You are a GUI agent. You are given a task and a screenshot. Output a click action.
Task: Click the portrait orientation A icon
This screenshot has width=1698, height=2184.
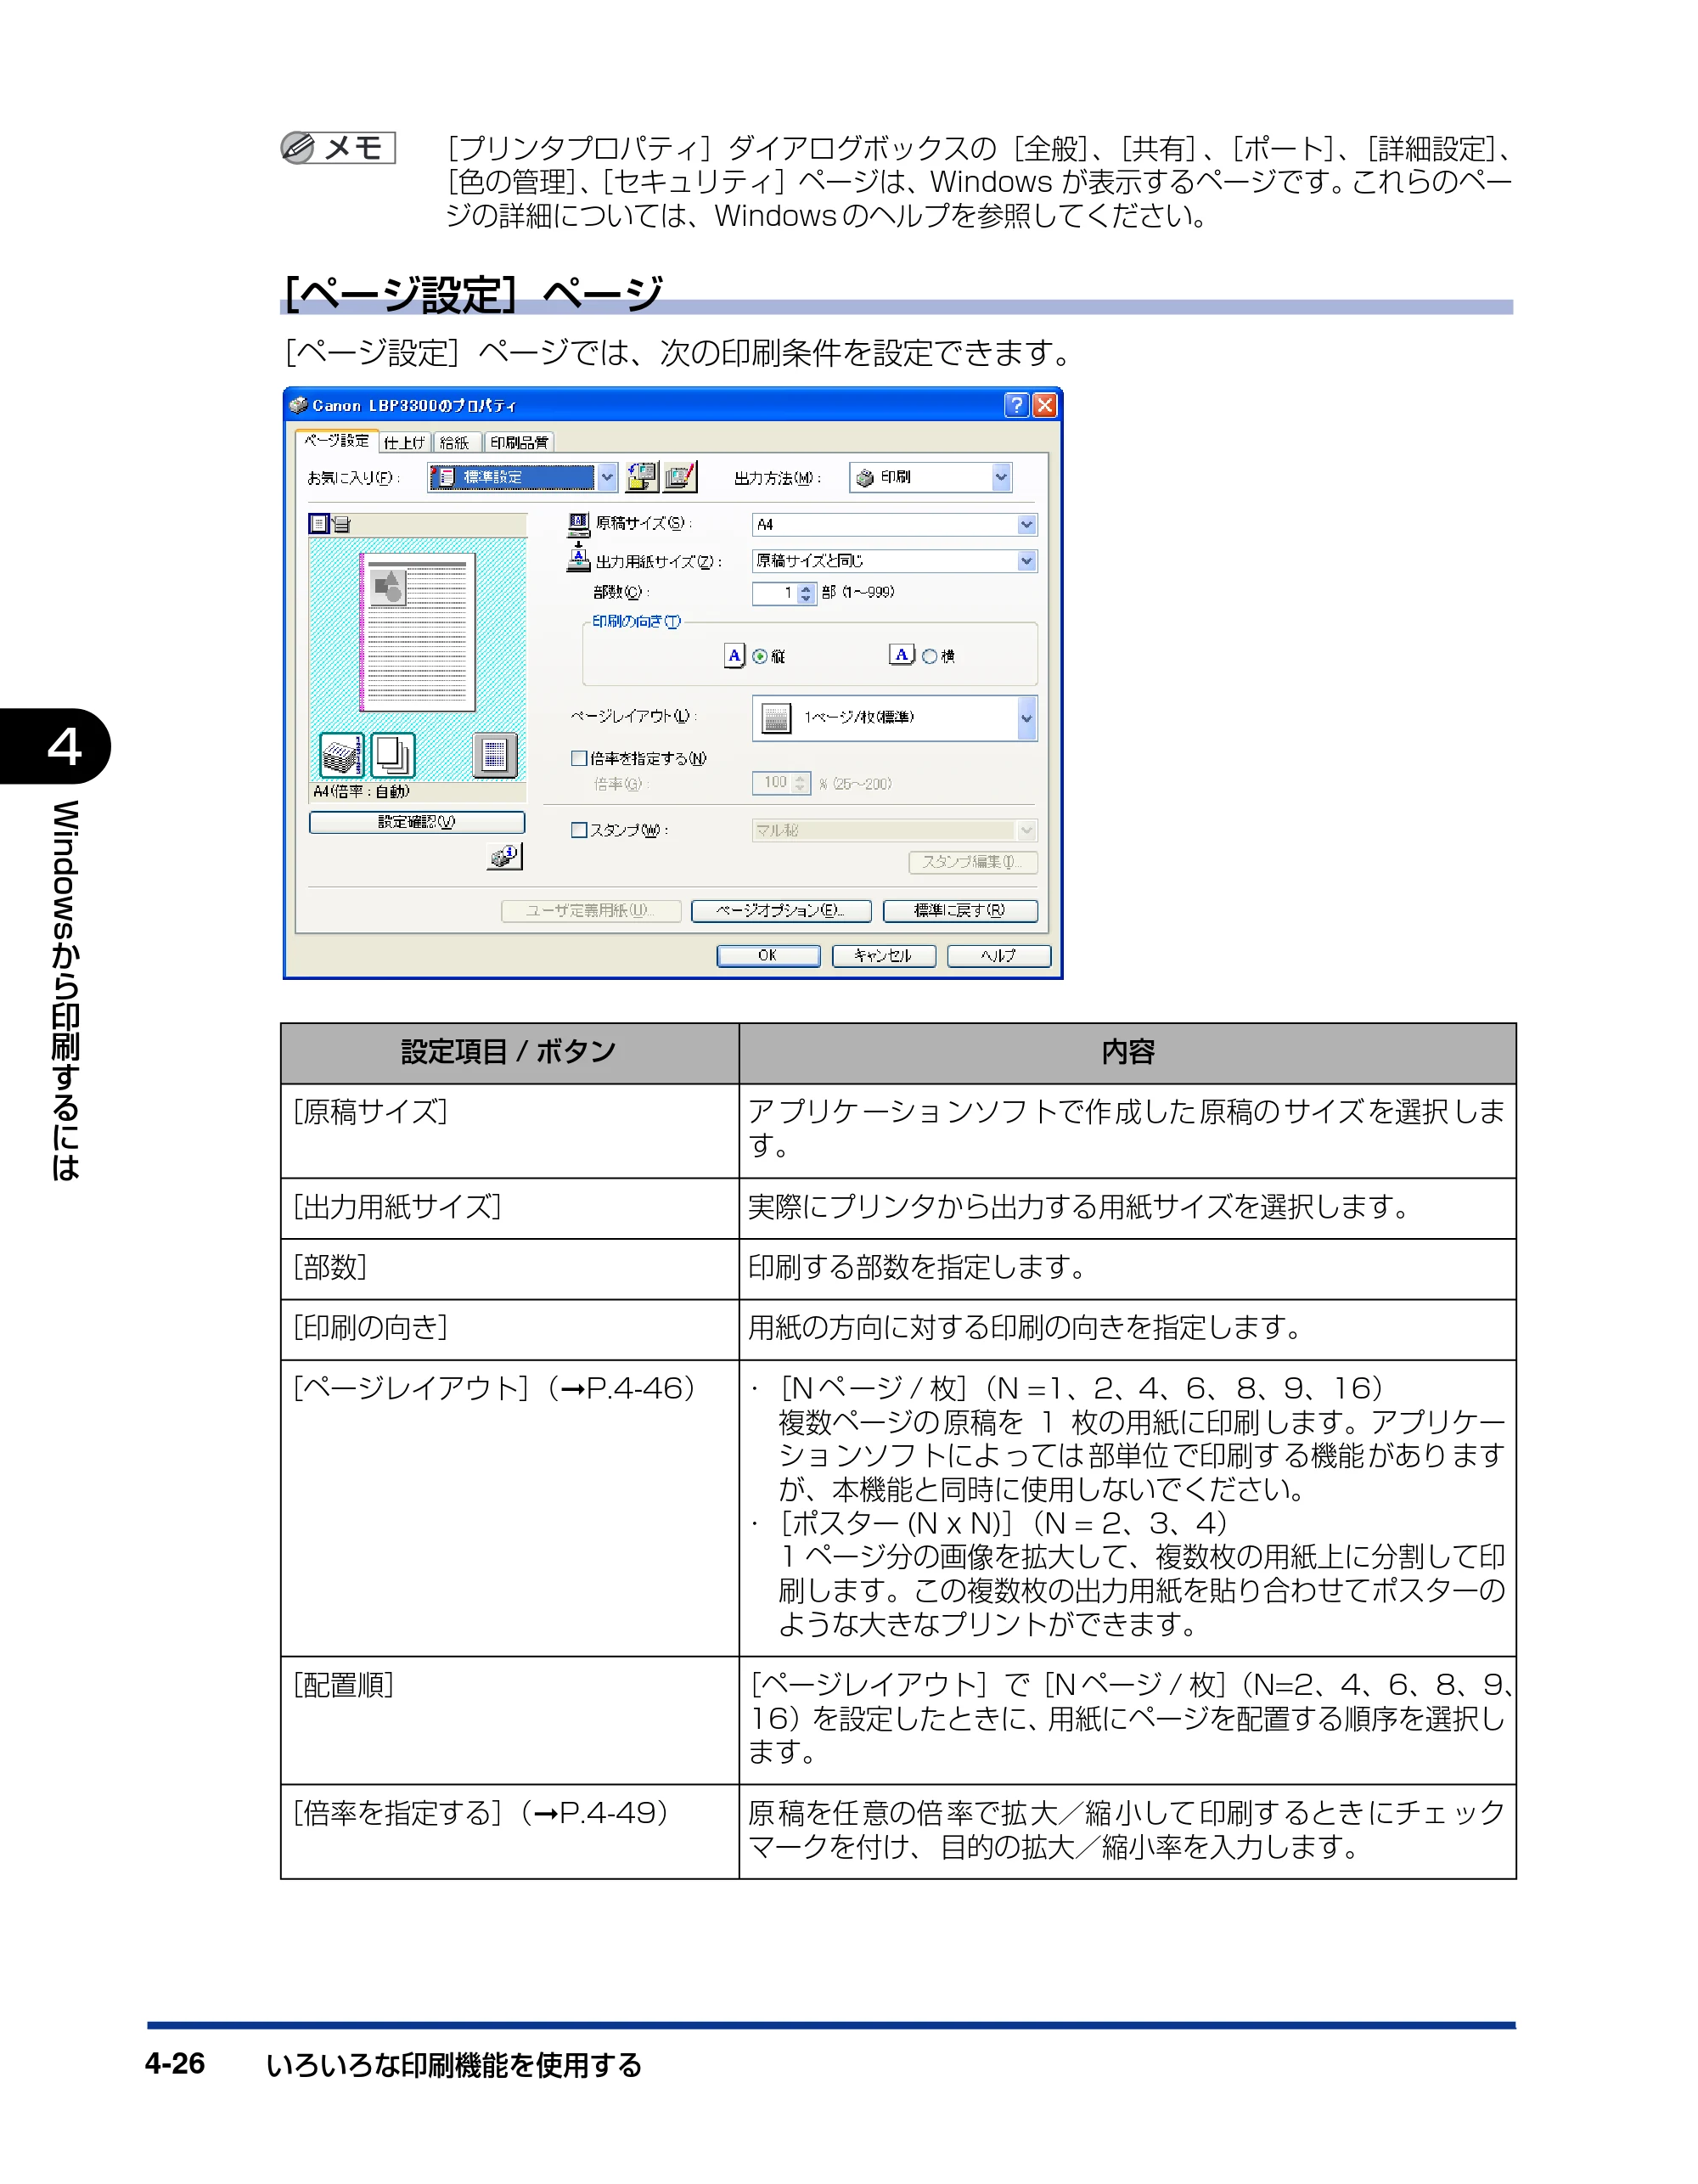pyautogui.click(x=735, y=656)
